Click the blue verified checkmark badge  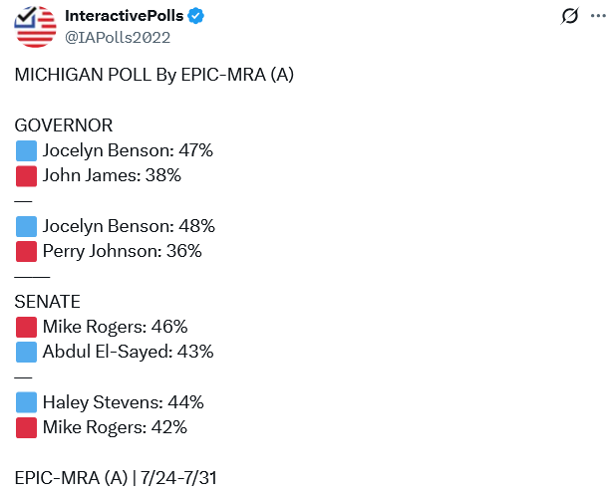195,16
